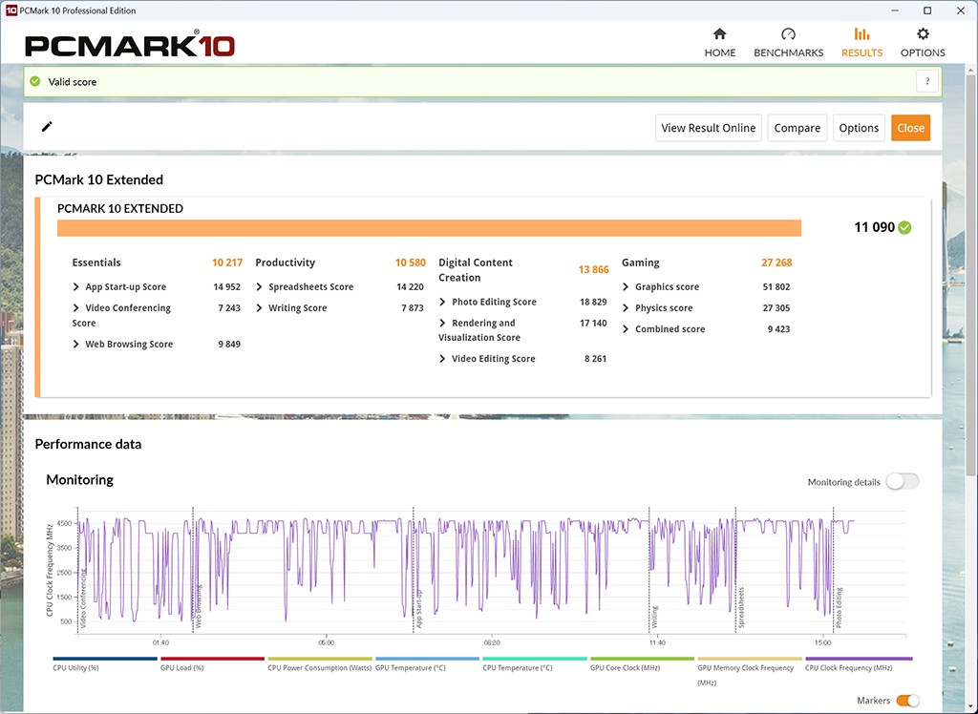
Task: Switch to the Results tab
Action: pos(861,42)
